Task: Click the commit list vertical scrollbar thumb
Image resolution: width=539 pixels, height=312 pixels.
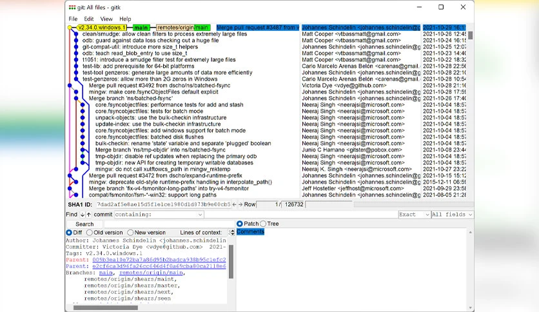Action: [x=470, y=35]
